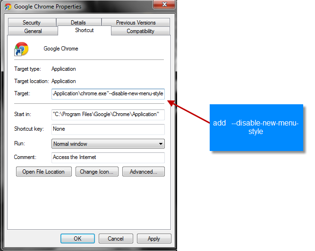Screen dimensions: 315x251
Task: Confirm changes with OK button
Action: (77, 239)
